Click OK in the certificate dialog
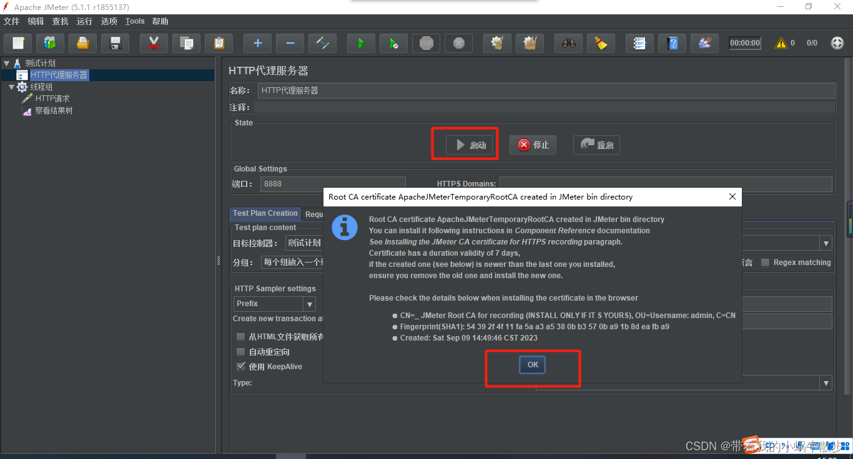853x459 pixels. point(533,365)
